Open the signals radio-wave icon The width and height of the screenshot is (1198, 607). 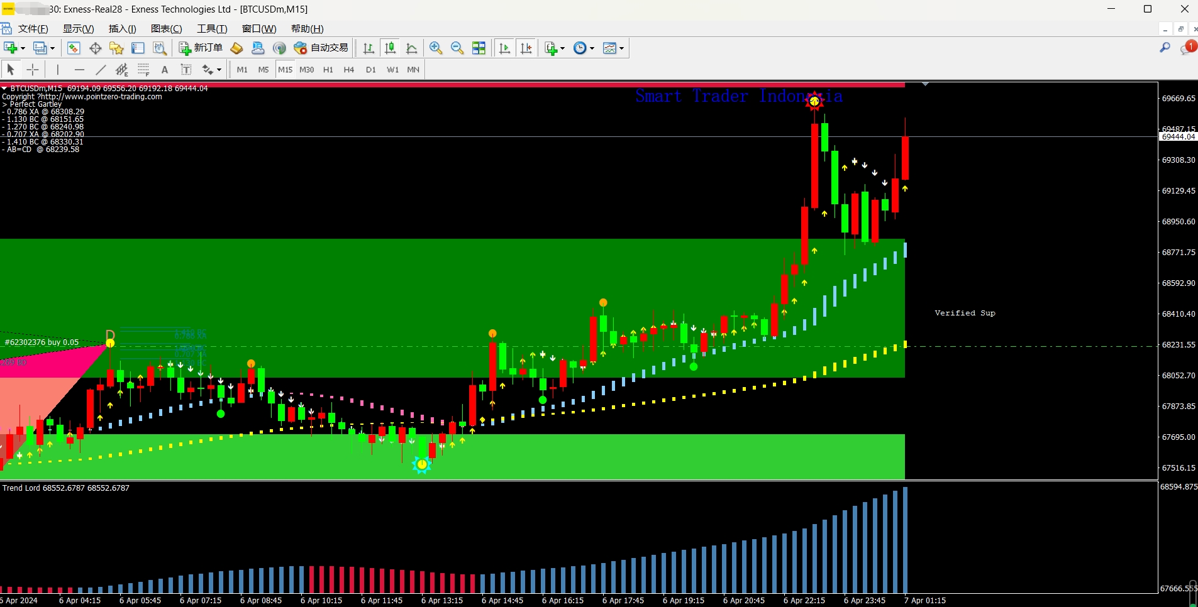click(x=279, y=48)
